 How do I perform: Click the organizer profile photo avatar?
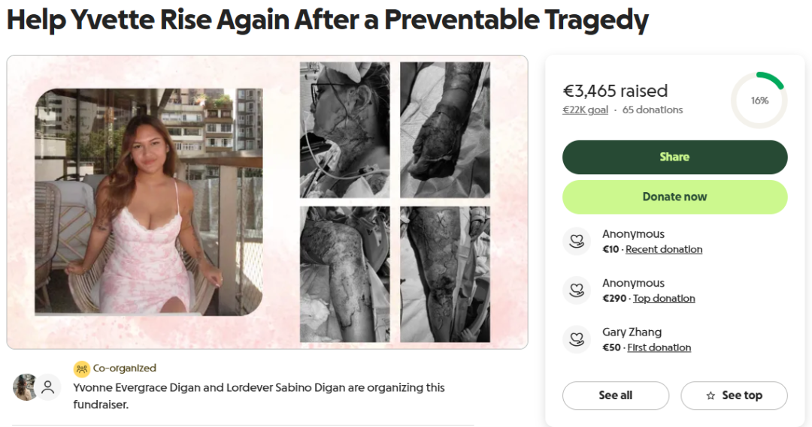coord(24,387)
